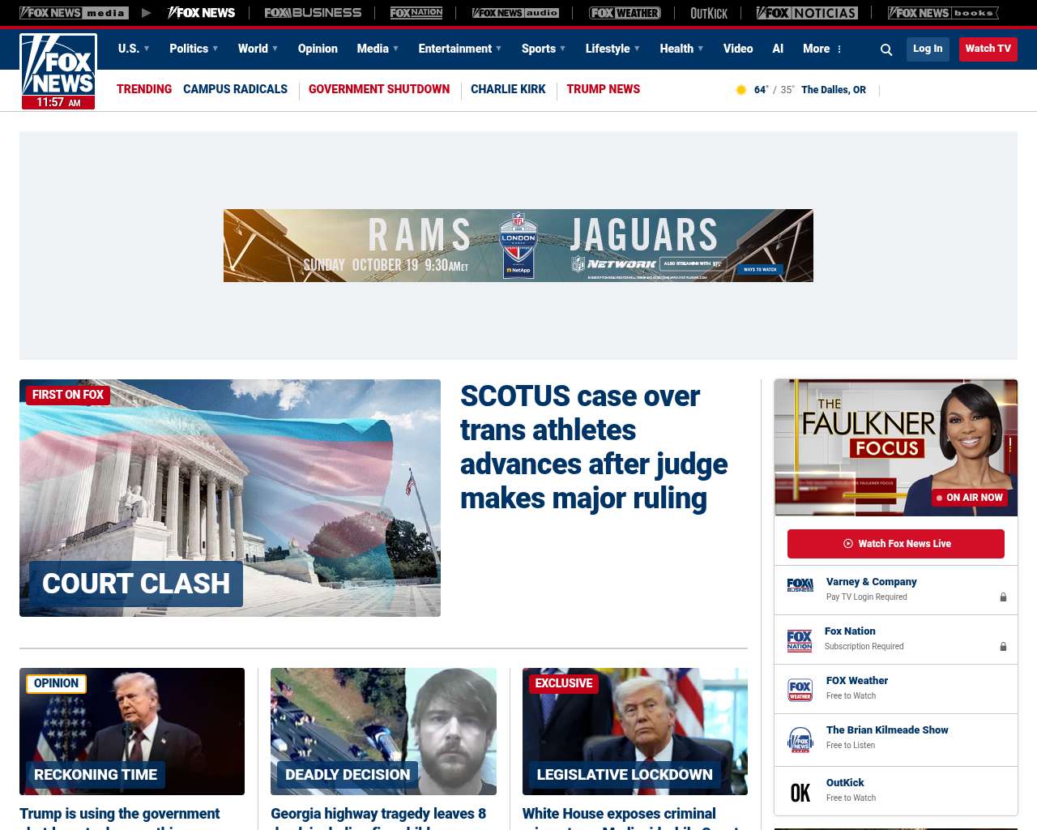Click lock icon on Varney & Company row
The height and width of the screenshot is (830, 1037).
click(x=1003, y=597)
